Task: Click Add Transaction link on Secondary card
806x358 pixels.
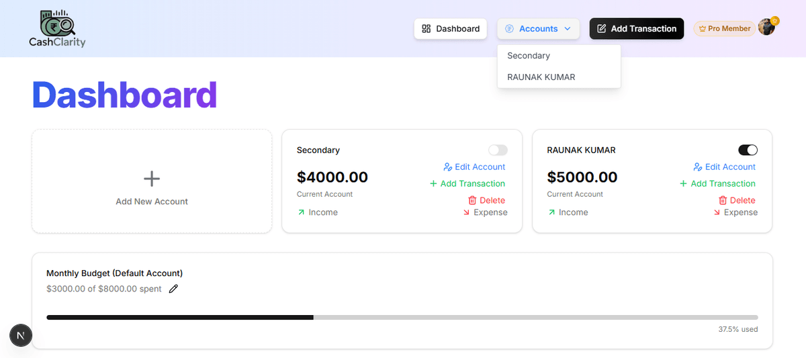Action: coord(467,183)
